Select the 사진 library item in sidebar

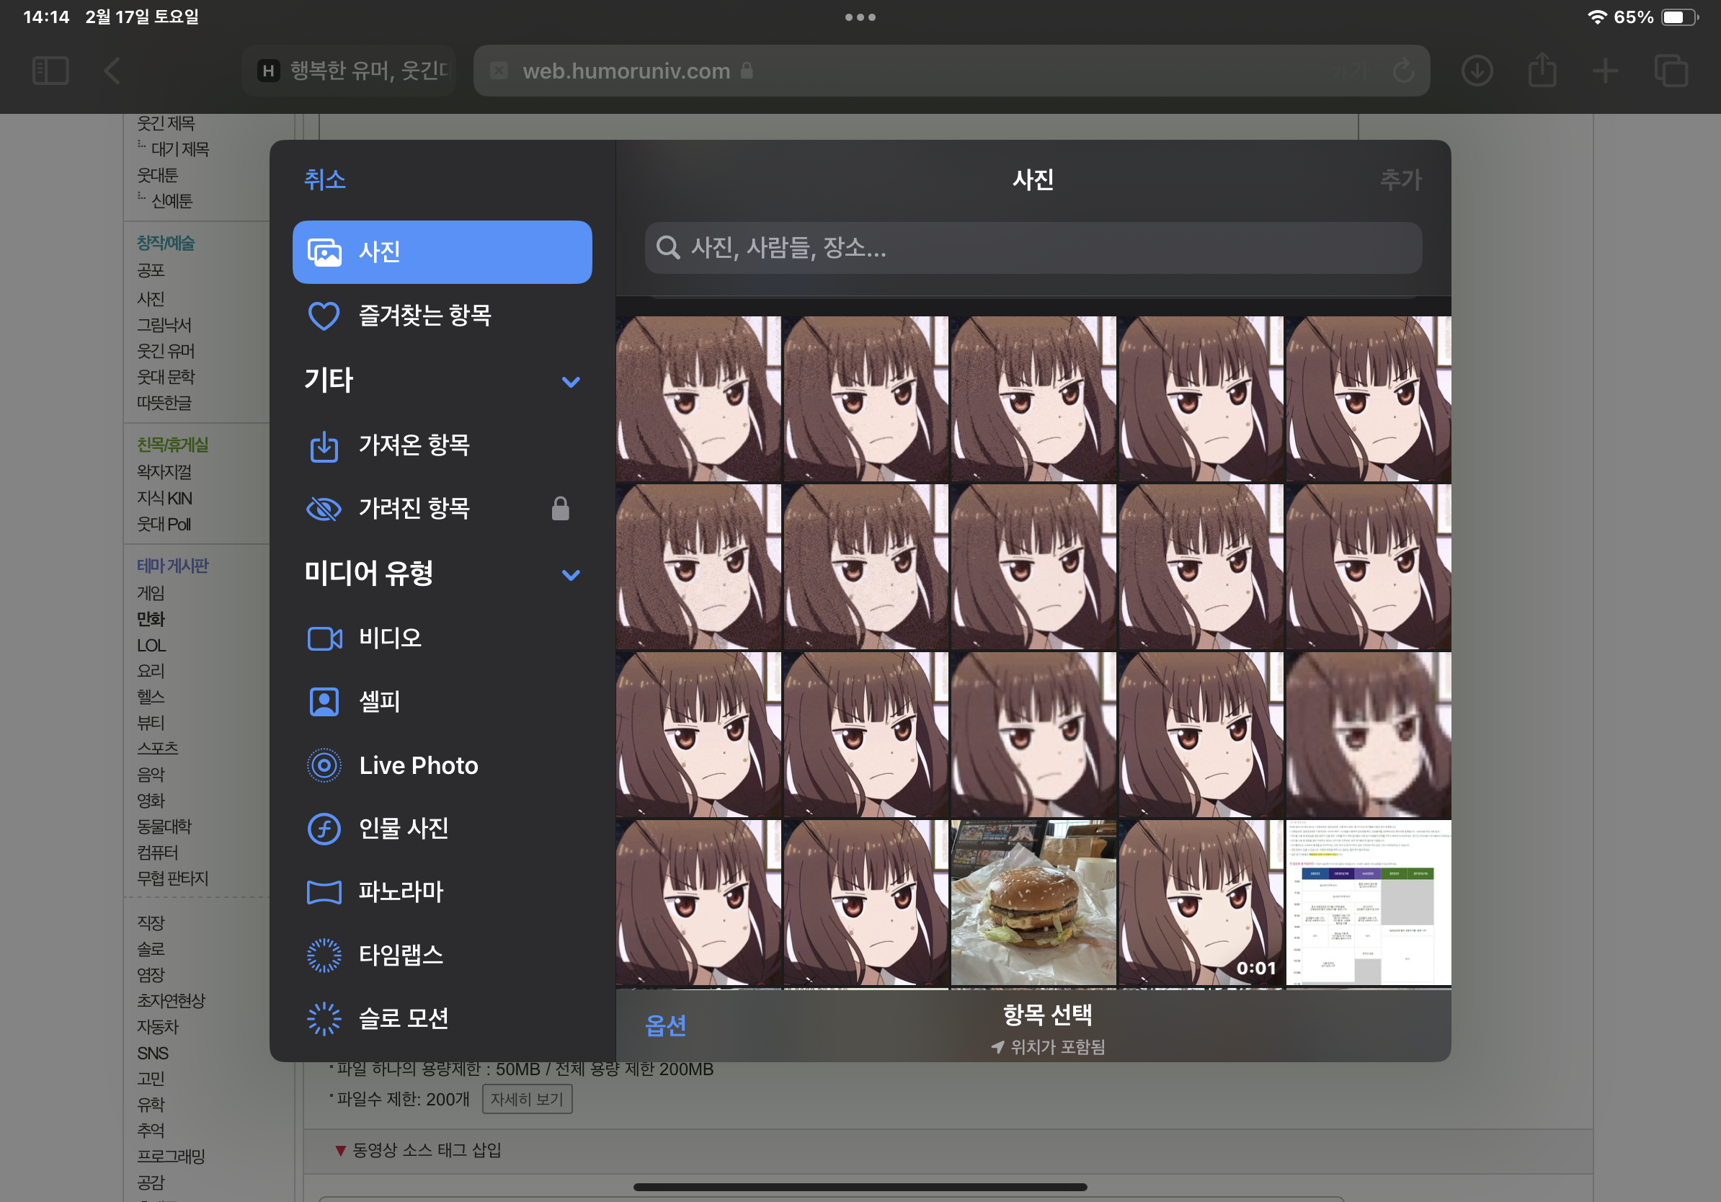tap(442, 251)
